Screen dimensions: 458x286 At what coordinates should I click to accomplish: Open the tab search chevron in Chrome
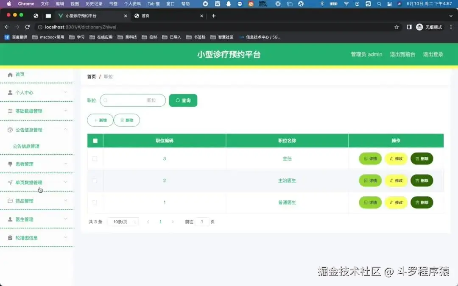451,16
